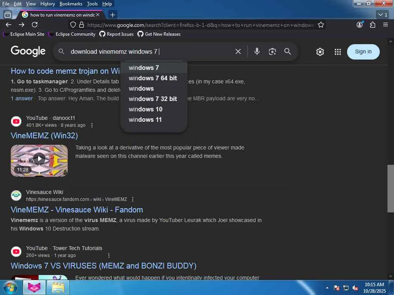Open 'How to code memz trojan' result
Viewport: 394px width, 295px height.
(x=65, y=71)
